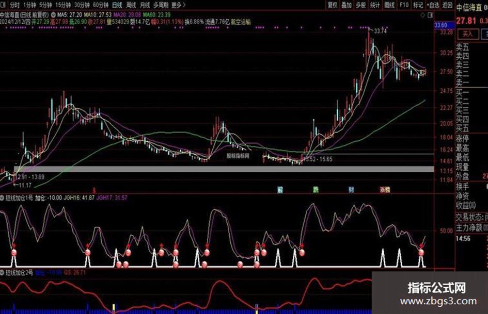Select the 30分钟 period tab

[82, 5]
